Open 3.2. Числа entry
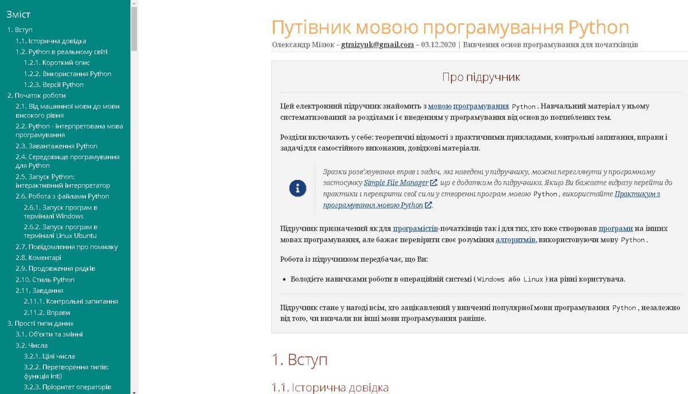Viewport: 688px width, 394px height. [32, 346]
